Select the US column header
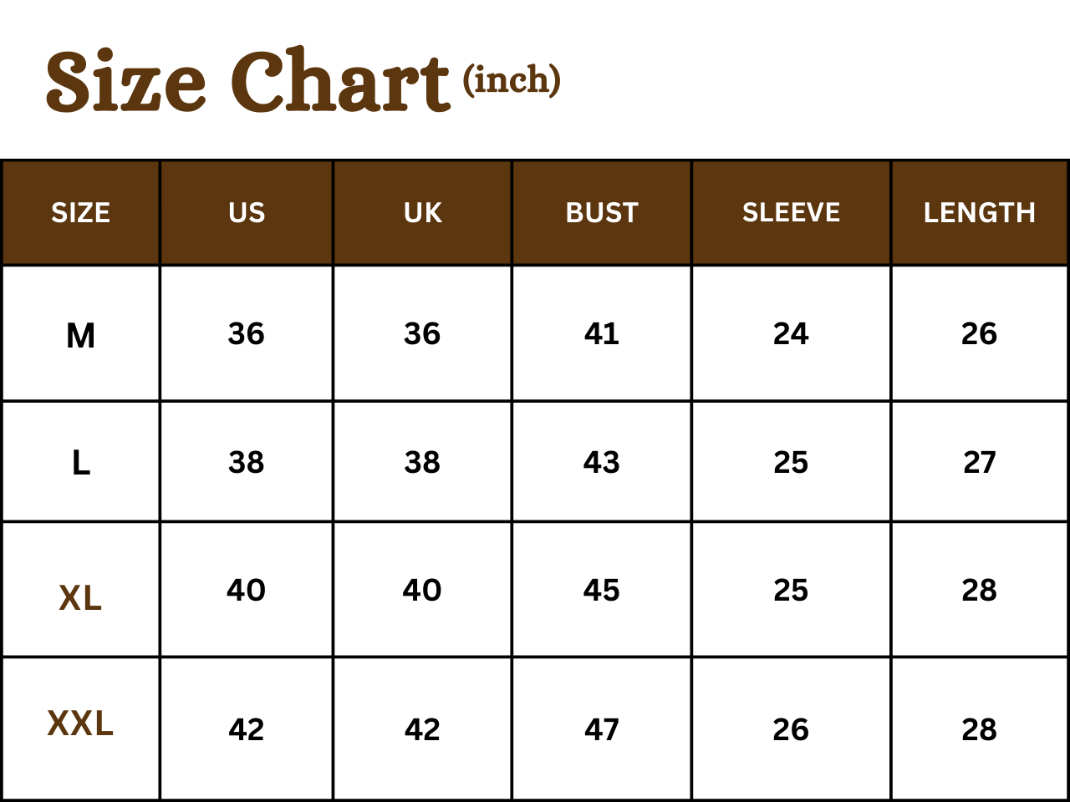 coord(247,213)
